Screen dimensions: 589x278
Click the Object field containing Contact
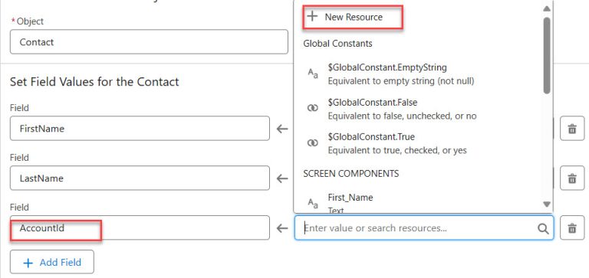(x=149, y=42)
